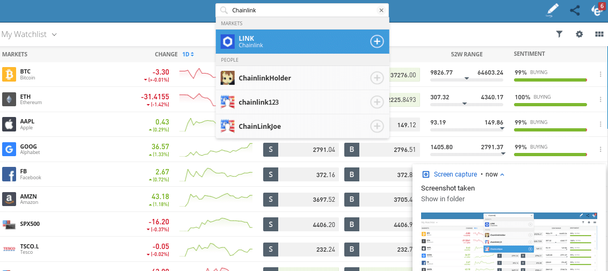The width and height of the screenshot is (608, 271).
Task: Add ChainlinkHolder with plus icon
Action: [377, 78]
